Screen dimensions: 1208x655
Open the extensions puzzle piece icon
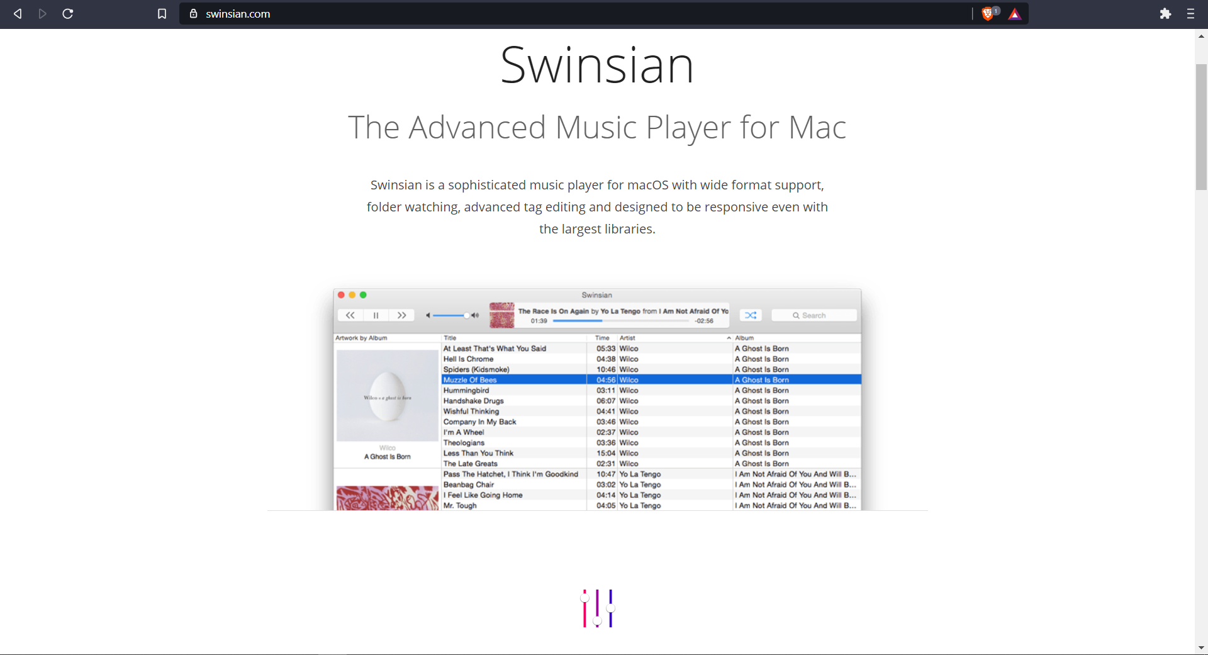tap(1165, 14)
